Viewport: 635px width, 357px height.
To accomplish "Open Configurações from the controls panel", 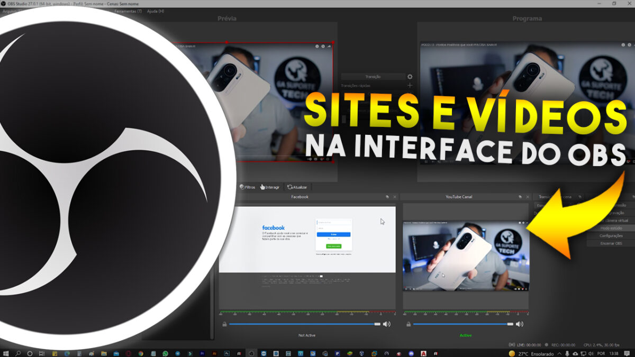I will (611, 235).
